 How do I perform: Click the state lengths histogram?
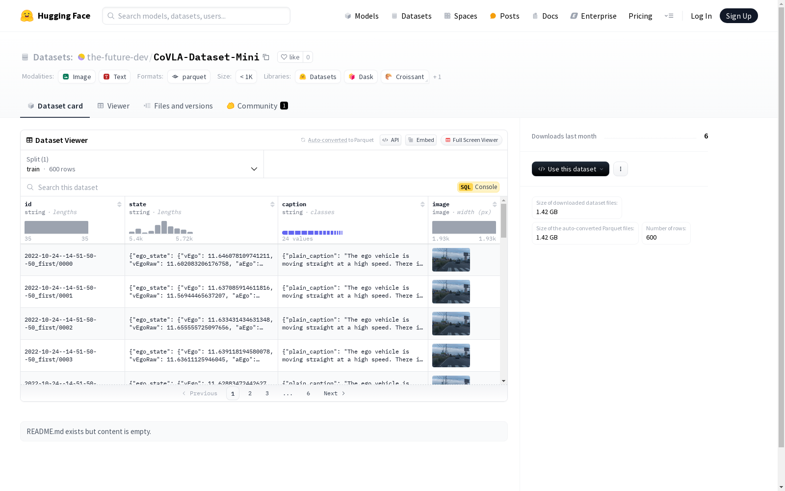(x=161, y=227)
